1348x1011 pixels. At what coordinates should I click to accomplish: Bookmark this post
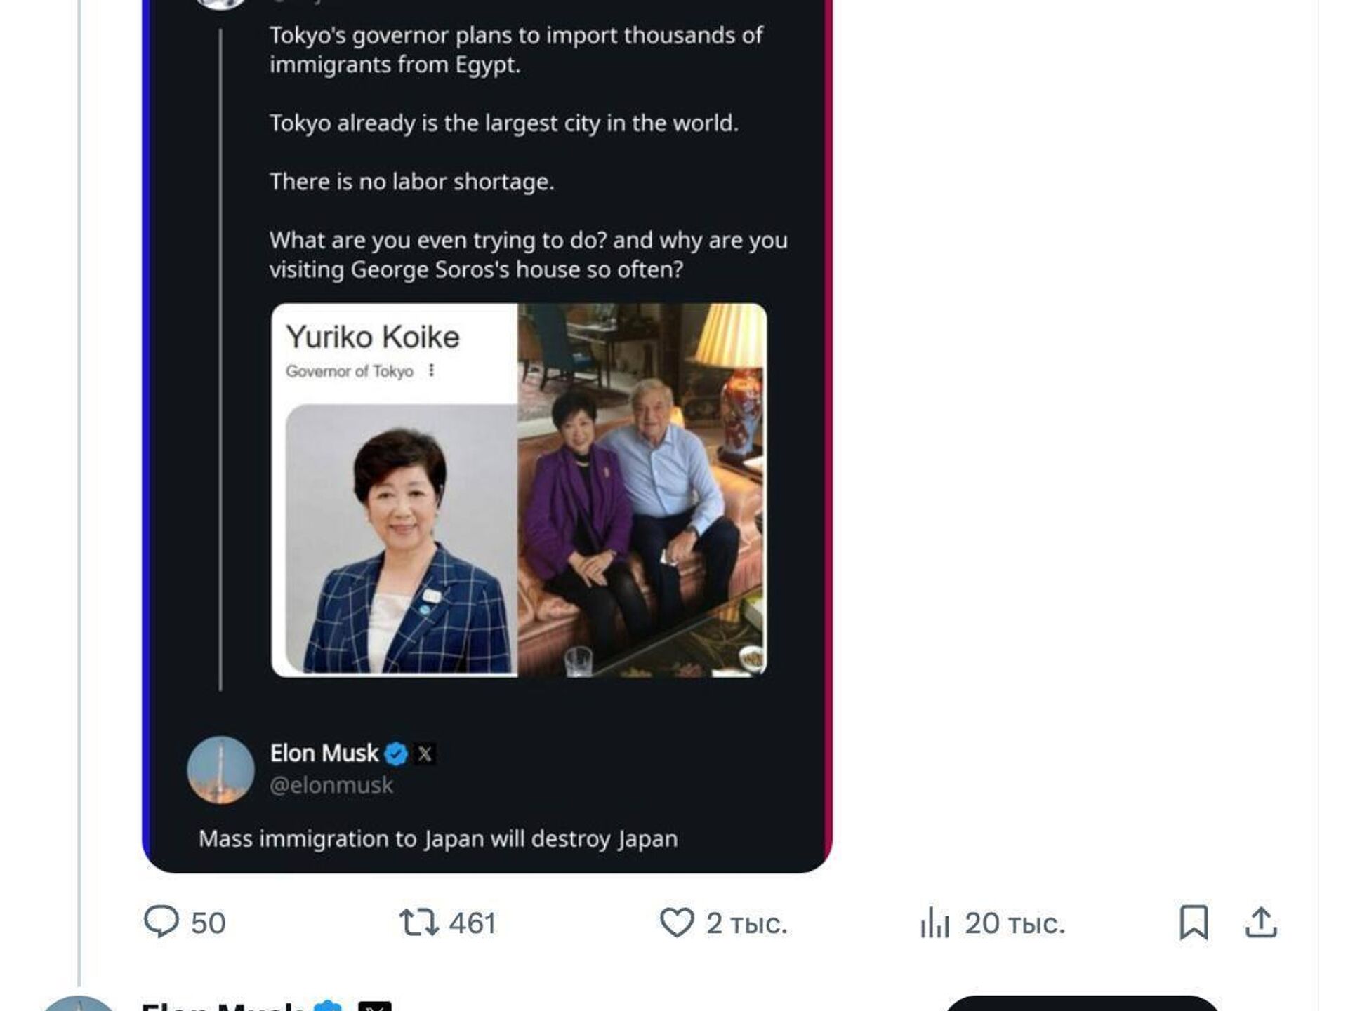point(1194,922)
